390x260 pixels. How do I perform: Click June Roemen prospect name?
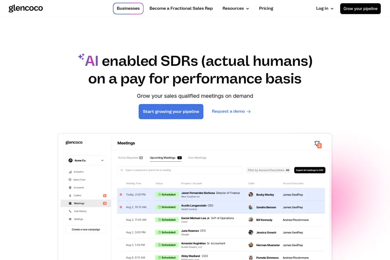click(x=190, y=231)
